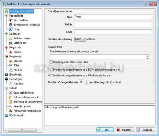
Task: Click the Értesítések icon
Action: coord(6,75)
